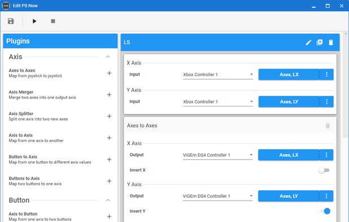Screen dimensions: 349x222
Task: Select the 'Axis Merger' plugin name
Action: click(x=21, y=92)
